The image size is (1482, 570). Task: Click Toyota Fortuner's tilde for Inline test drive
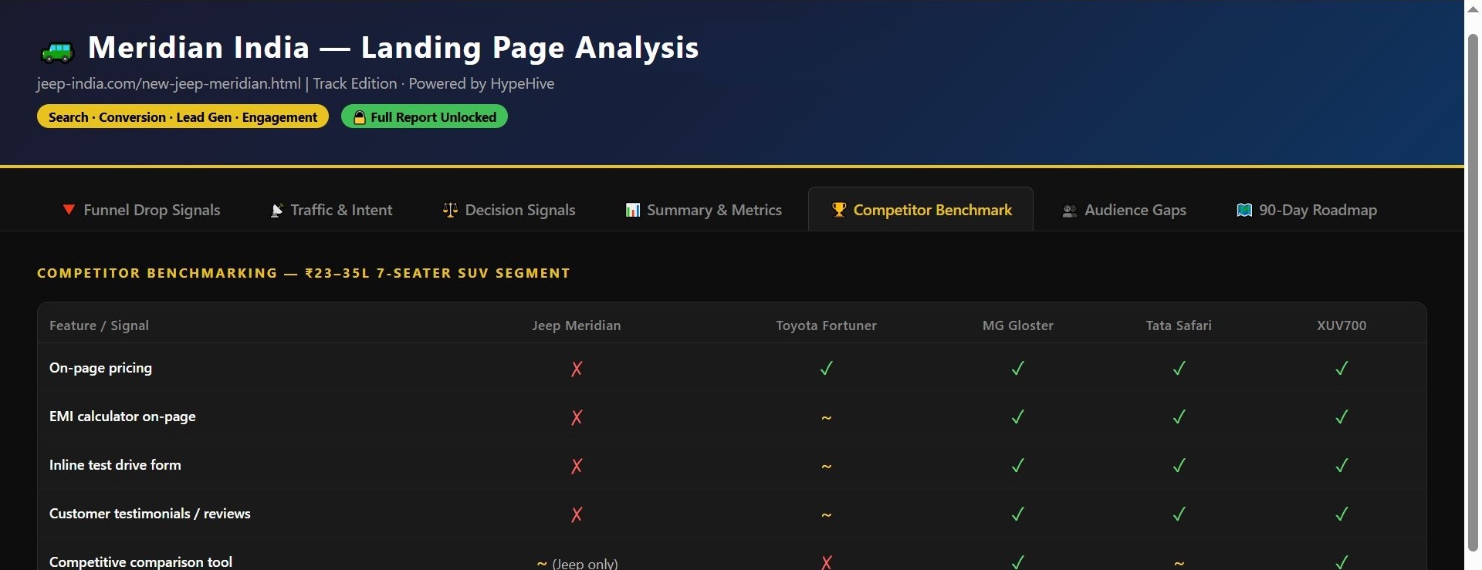(826, 466)
